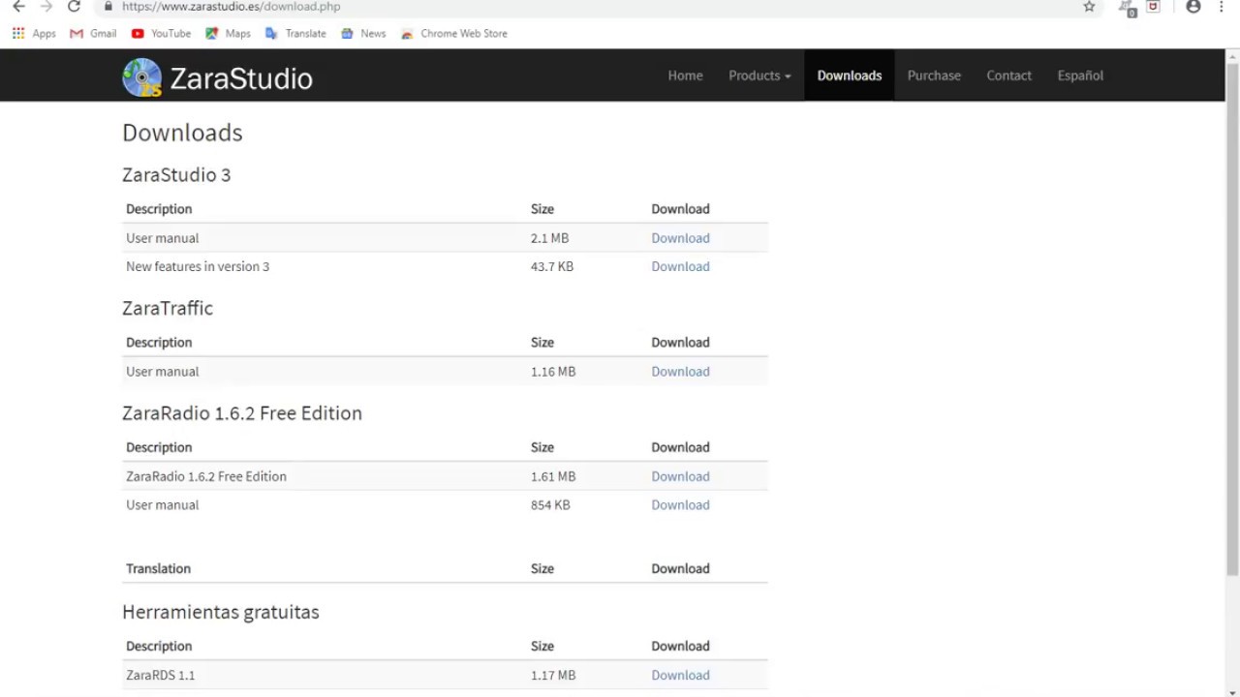Screen dimensions: 1240x697
Task: Open Apps grid bookmark
Action: click(34, 33)
